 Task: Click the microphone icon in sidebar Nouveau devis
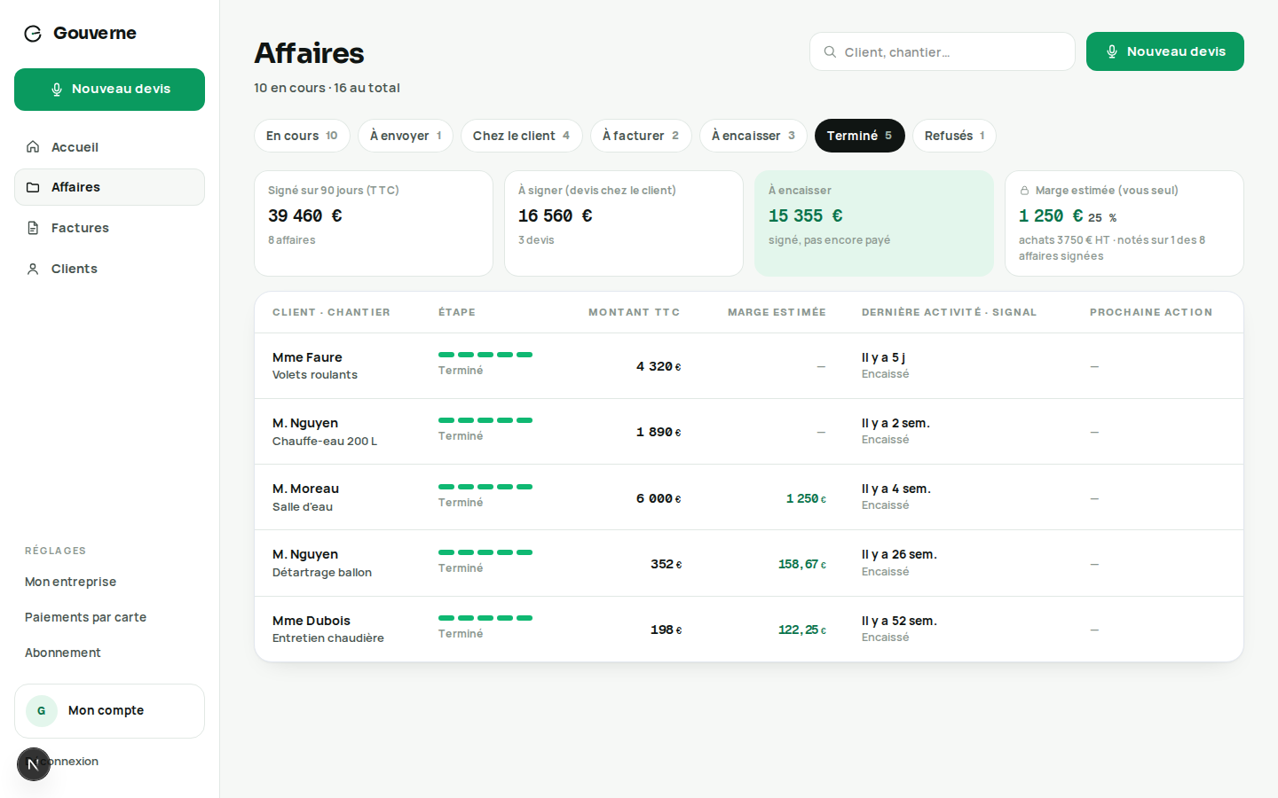(x=57, y=90)
